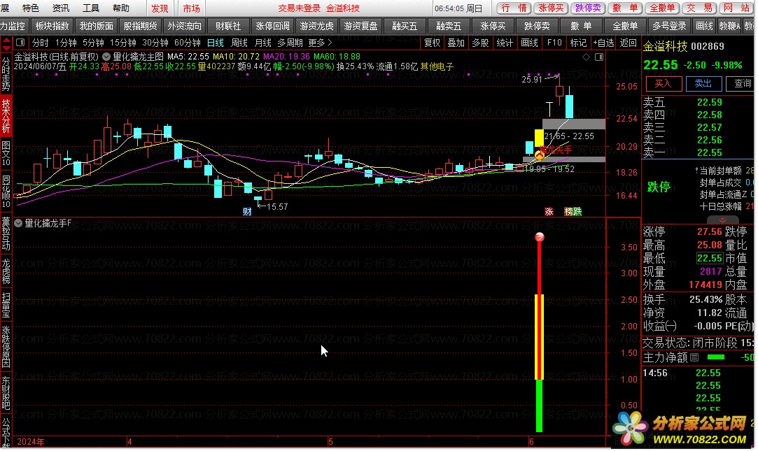Click the red ball atop the indicator bar
Viewport: 758px width, 451px height.
point(540,236)
